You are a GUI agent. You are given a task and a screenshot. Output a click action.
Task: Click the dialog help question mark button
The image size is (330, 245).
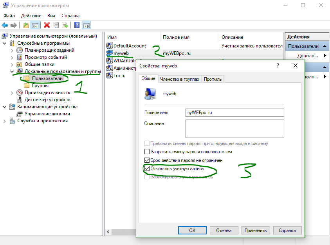click(x=278, y=66)
